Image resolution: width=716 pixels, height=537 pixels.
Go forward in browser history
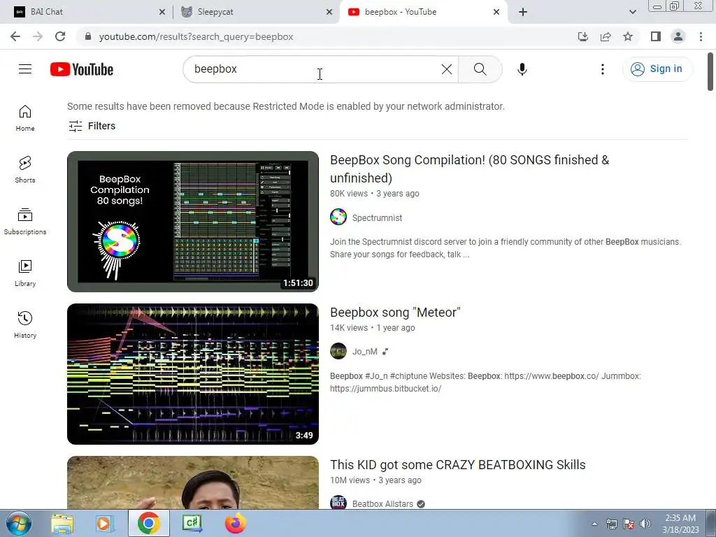[x=38, y=36]
